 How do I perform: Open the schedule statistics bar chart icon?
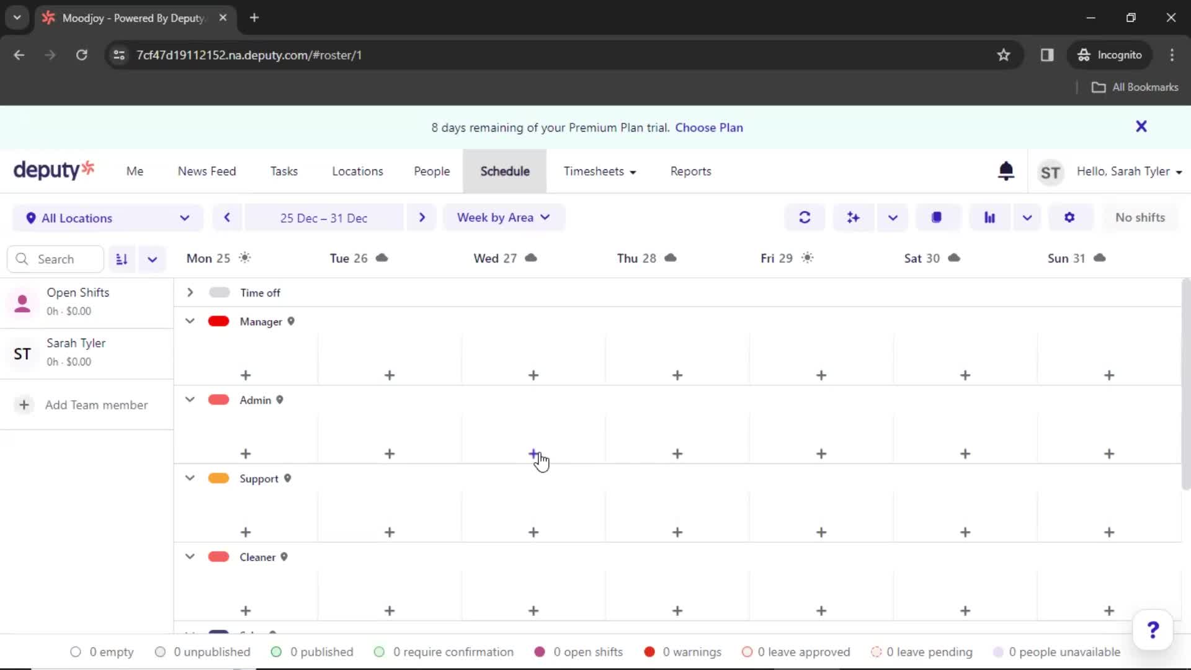pos(989,217)
